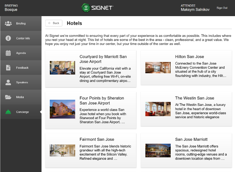This screenshot has height=172, width=235.
Task: Click the BRIEFING header label
Action: click(x=11, y=5)
